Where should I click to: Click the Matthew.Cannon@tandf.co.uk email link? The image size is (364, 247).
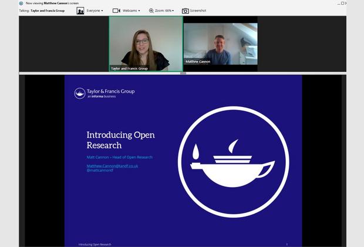click(112, 166)
